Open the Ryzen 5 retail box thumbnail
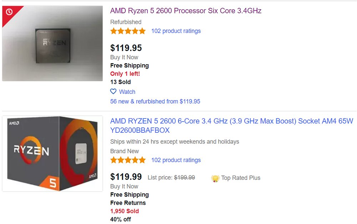 coord(52,153)
